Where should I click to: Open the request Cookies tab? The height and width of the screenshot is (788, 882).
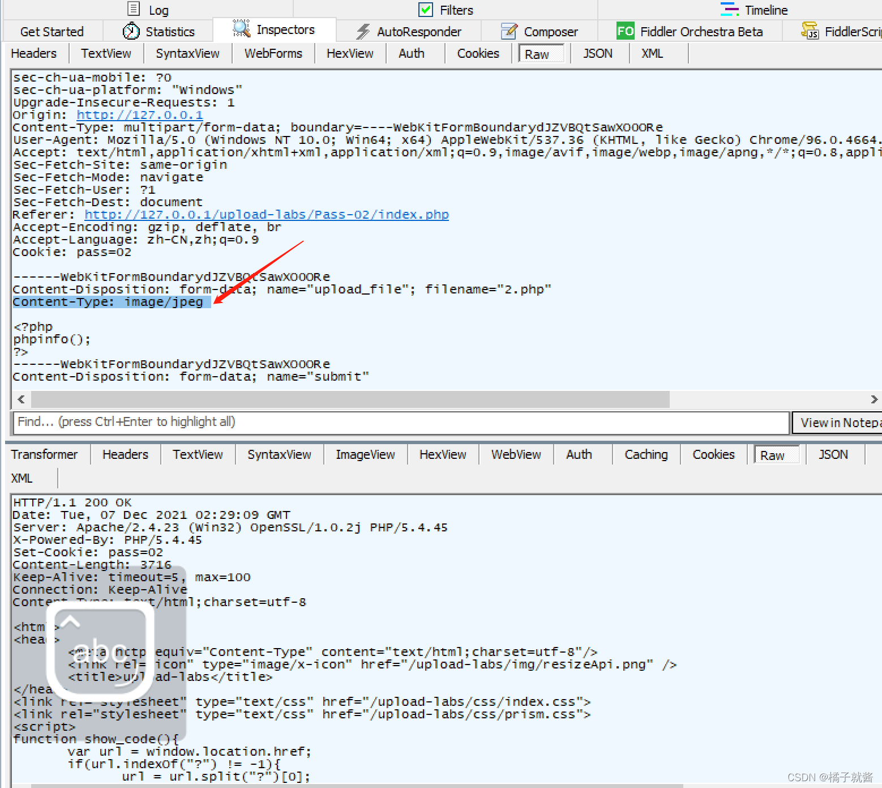click(x=478, y=53)
